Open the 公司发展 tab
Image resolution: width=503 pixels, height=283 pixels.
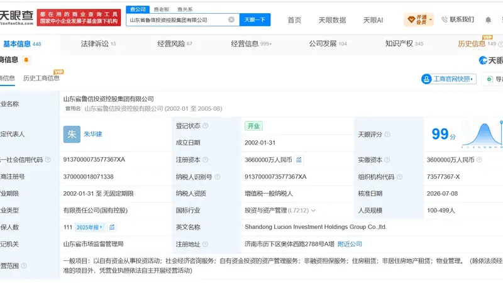tap(328, 43)
